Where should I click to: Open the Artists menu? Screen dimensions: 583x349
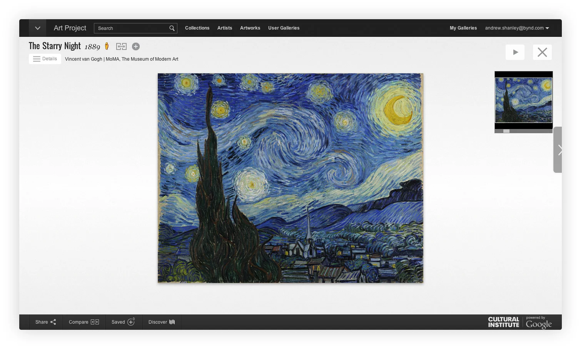[x=225, y=28]
